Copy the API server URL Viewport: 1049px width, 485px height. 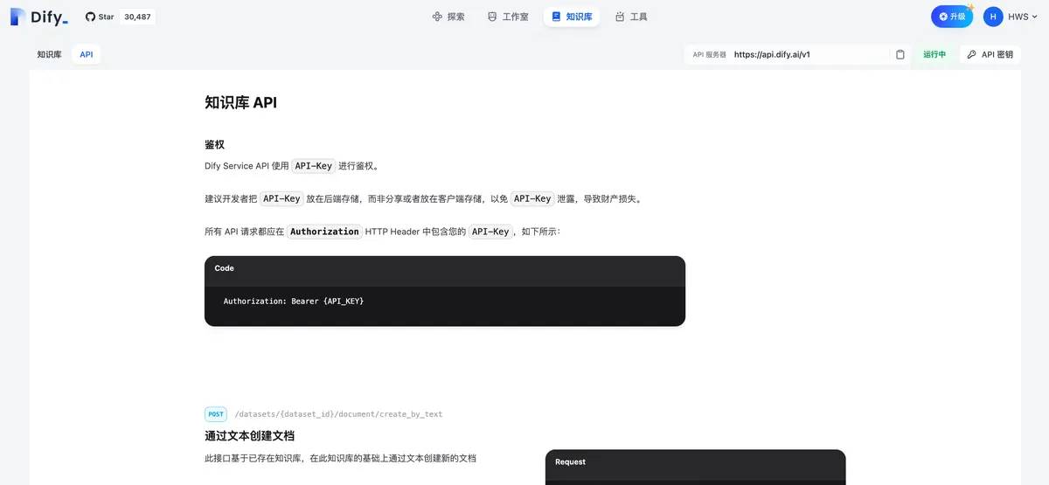(x=900, y=54)
